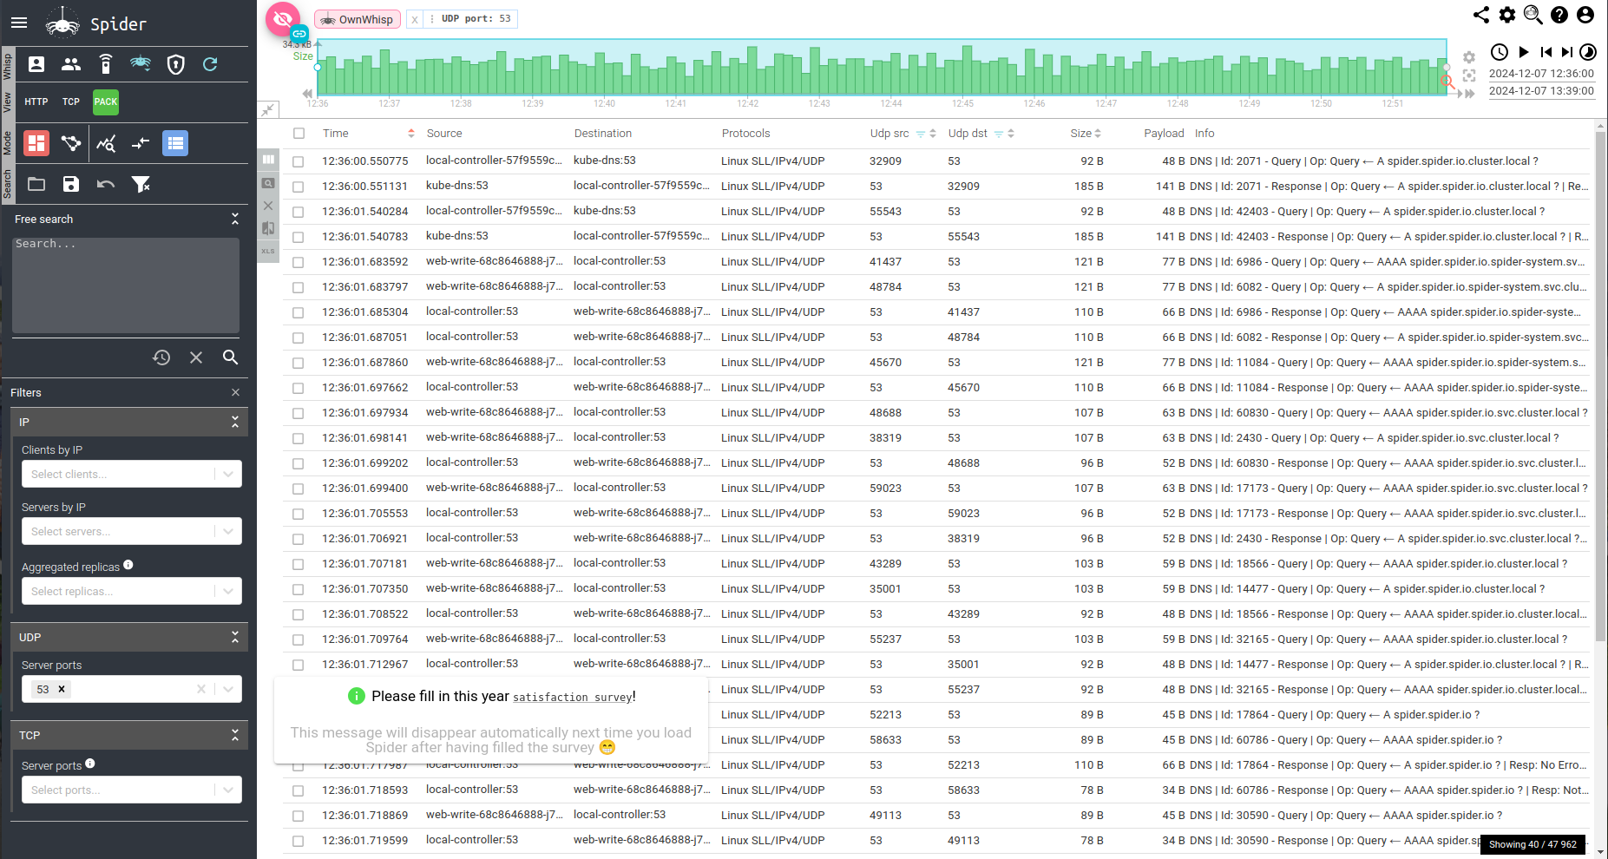The image size is (1608, 859).
Task: Switch to network map graph mode
Action: (71, 143)
